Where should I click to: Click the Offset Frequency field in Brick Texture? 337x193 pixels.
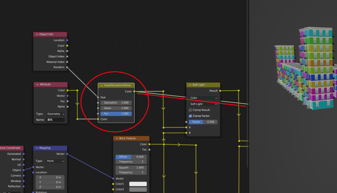(131, 162)
